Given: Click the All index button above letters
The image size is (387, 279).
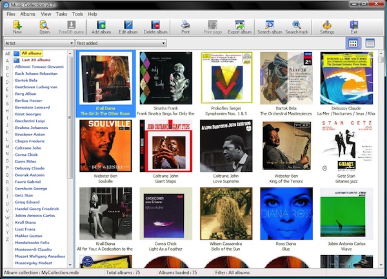Looking at the screenshot, I should pos(7,53).
